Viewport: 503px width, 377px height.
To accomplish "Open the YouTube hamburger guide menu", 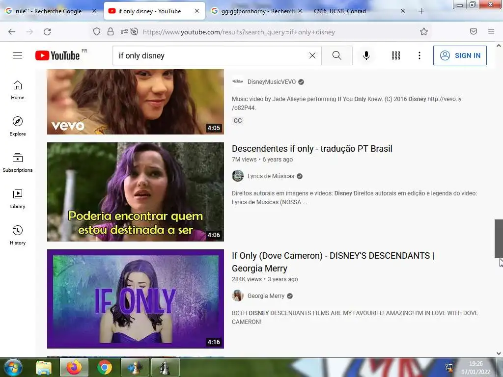I will [18, 55].
